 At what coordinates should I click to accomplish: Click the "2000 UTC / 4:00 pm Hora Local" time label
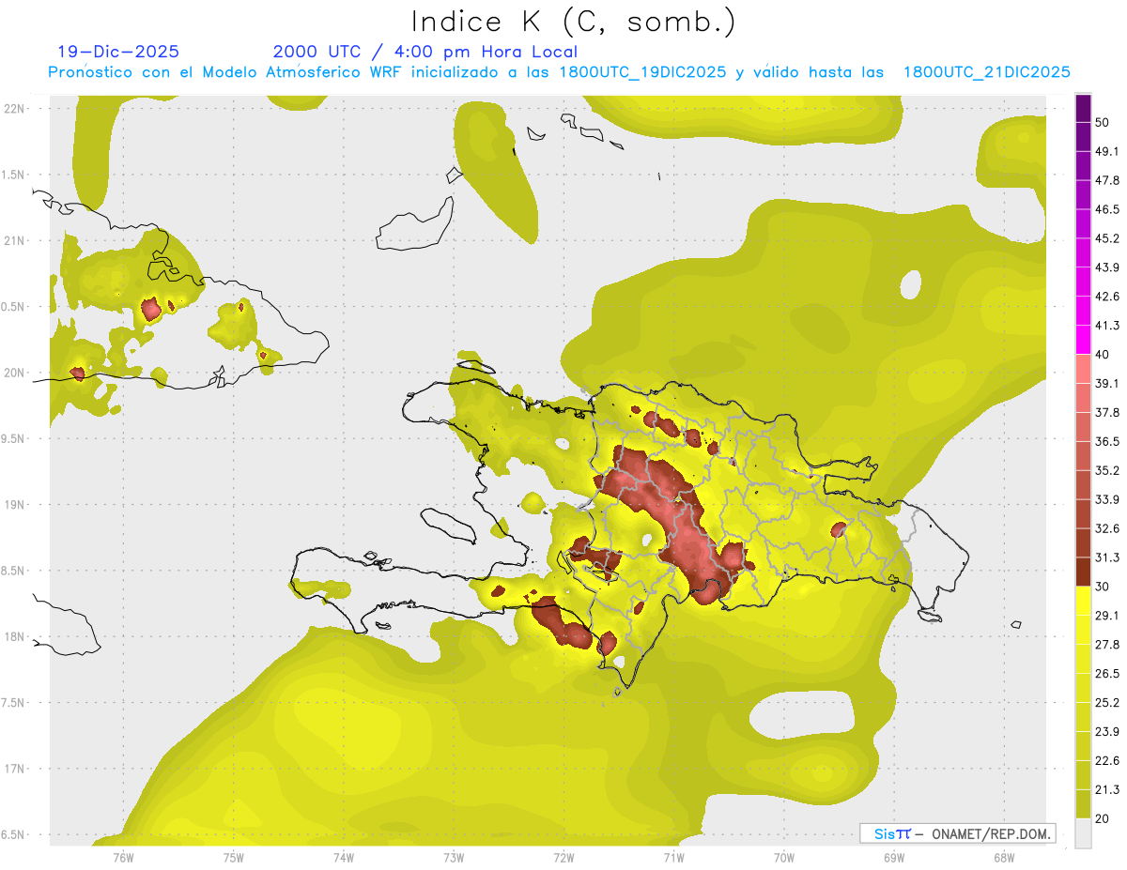(x=425, y=52)
